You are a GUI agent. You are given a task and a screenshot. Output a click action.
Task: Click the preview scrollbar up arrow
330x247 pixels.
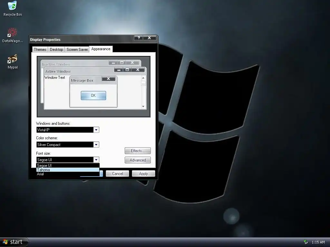tap(143, 78)
